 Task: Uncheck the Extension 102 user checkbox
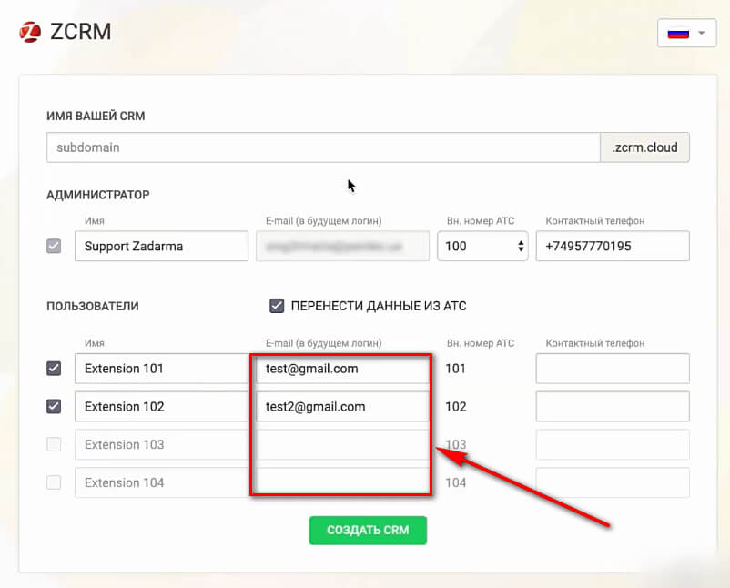(54, 407)
